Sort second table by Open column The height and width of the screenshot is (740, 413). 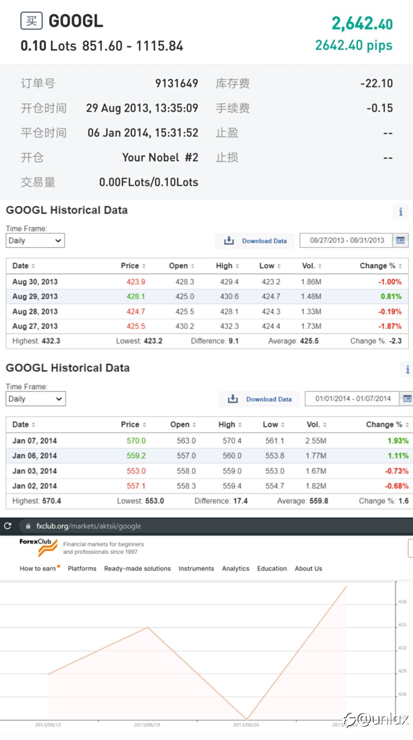(x=194, y=425)
